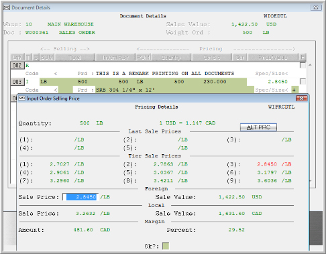
Task: Click the ALT PRC button
Action: coord(258,127)
